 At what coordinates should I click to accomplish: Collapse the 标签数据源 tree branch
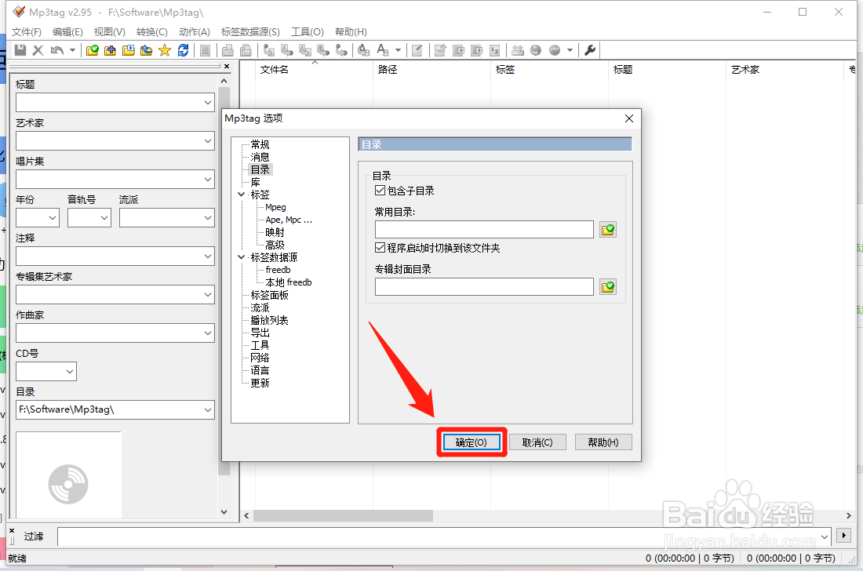pyautogui.click(x=242, y=256)
